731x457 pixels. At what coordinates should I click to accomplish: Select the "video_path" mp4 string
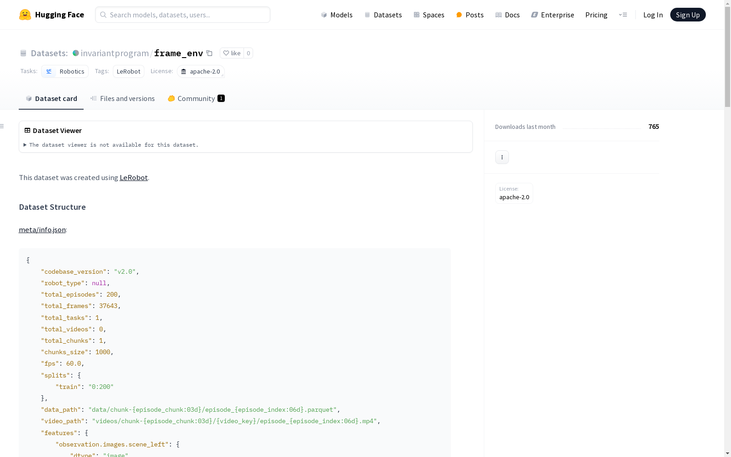coord(234,421)
